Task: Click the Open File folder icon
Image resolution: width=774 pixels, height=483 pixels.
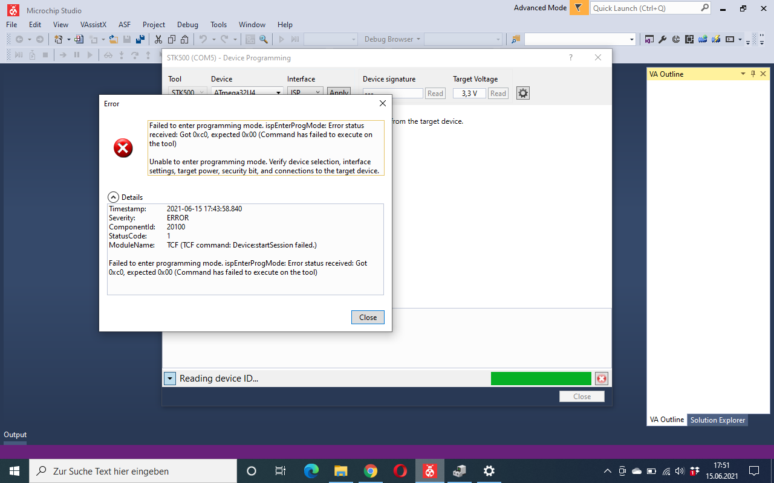Action: pyautogui.click(x=114, y=39)
